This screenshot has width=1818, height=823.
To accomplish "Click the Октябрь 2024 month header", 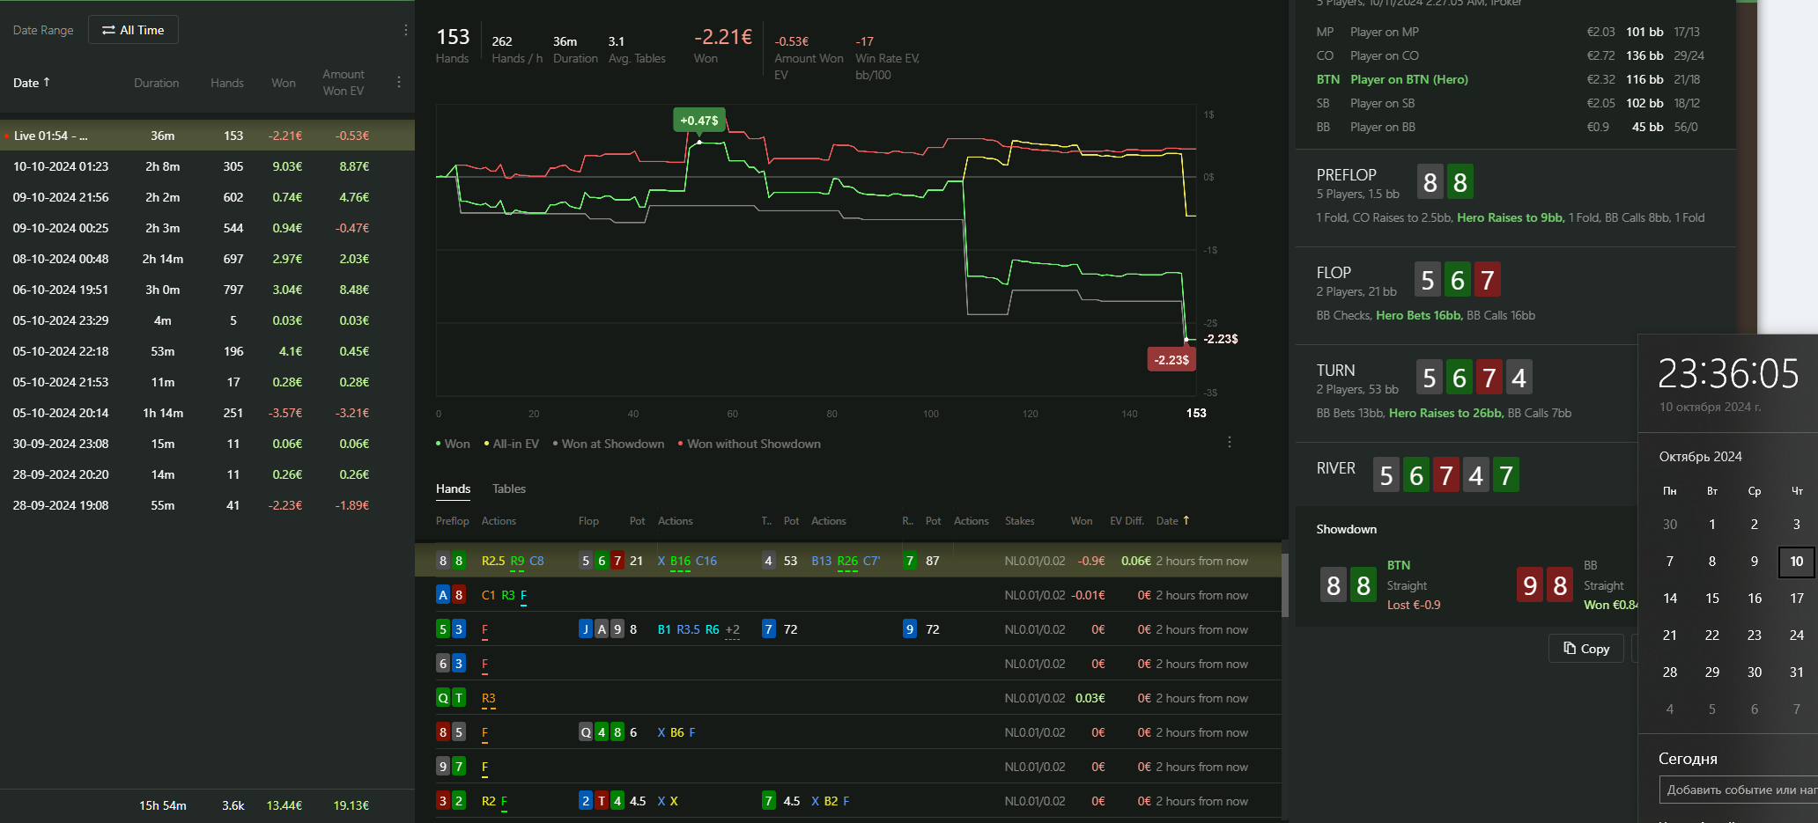I will [x=1700, y=456].
